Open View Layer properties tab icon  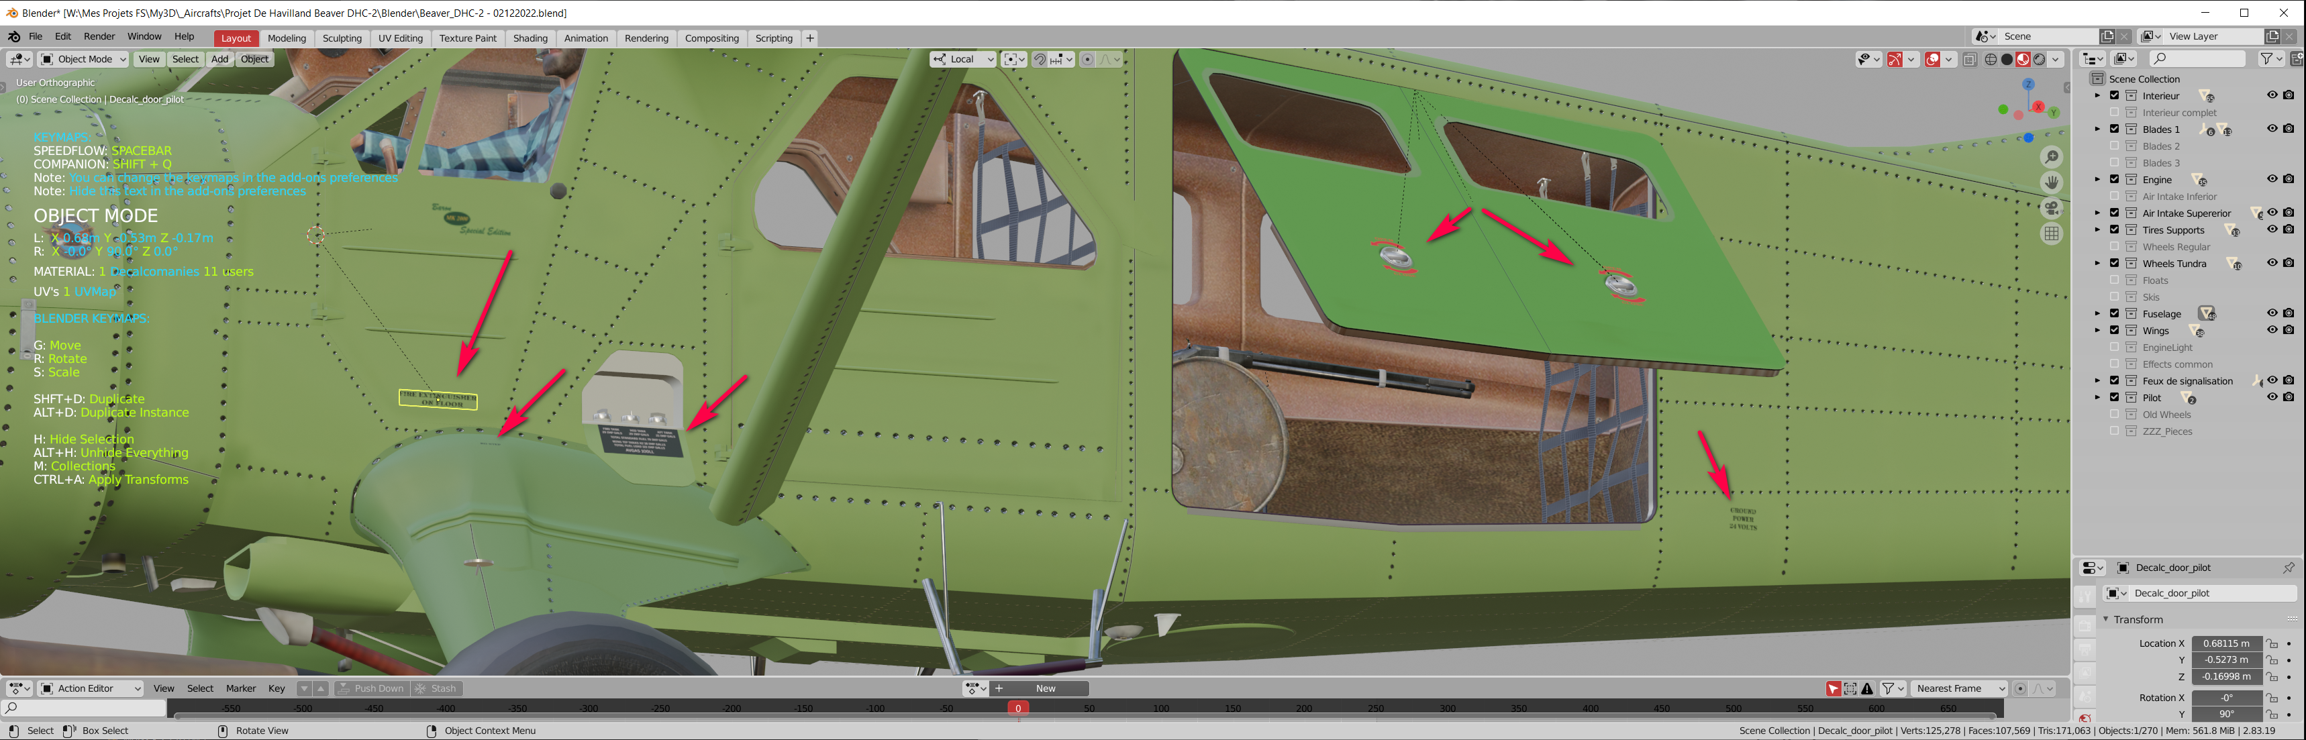2086,673
